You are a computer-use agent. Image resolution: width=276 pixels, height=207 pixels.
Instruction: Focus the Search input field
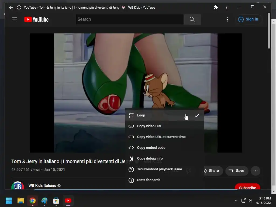pos(130,19)
